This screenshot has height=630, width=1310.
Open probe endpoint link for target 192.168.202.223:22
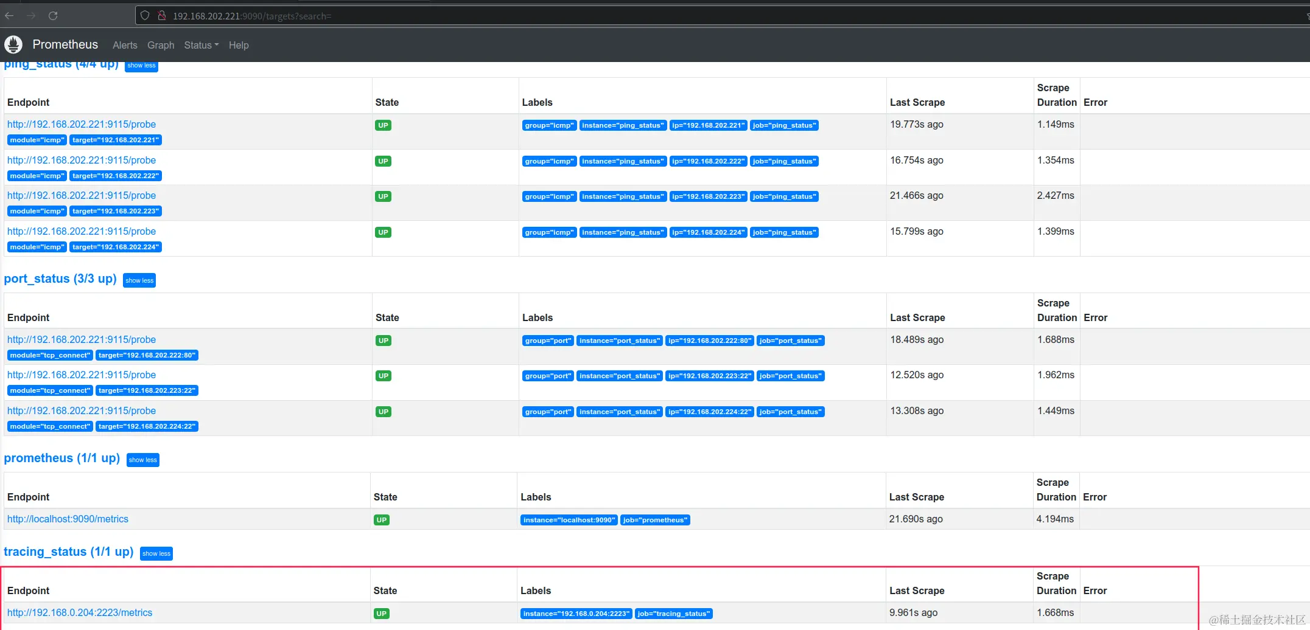tap(82, 375)
